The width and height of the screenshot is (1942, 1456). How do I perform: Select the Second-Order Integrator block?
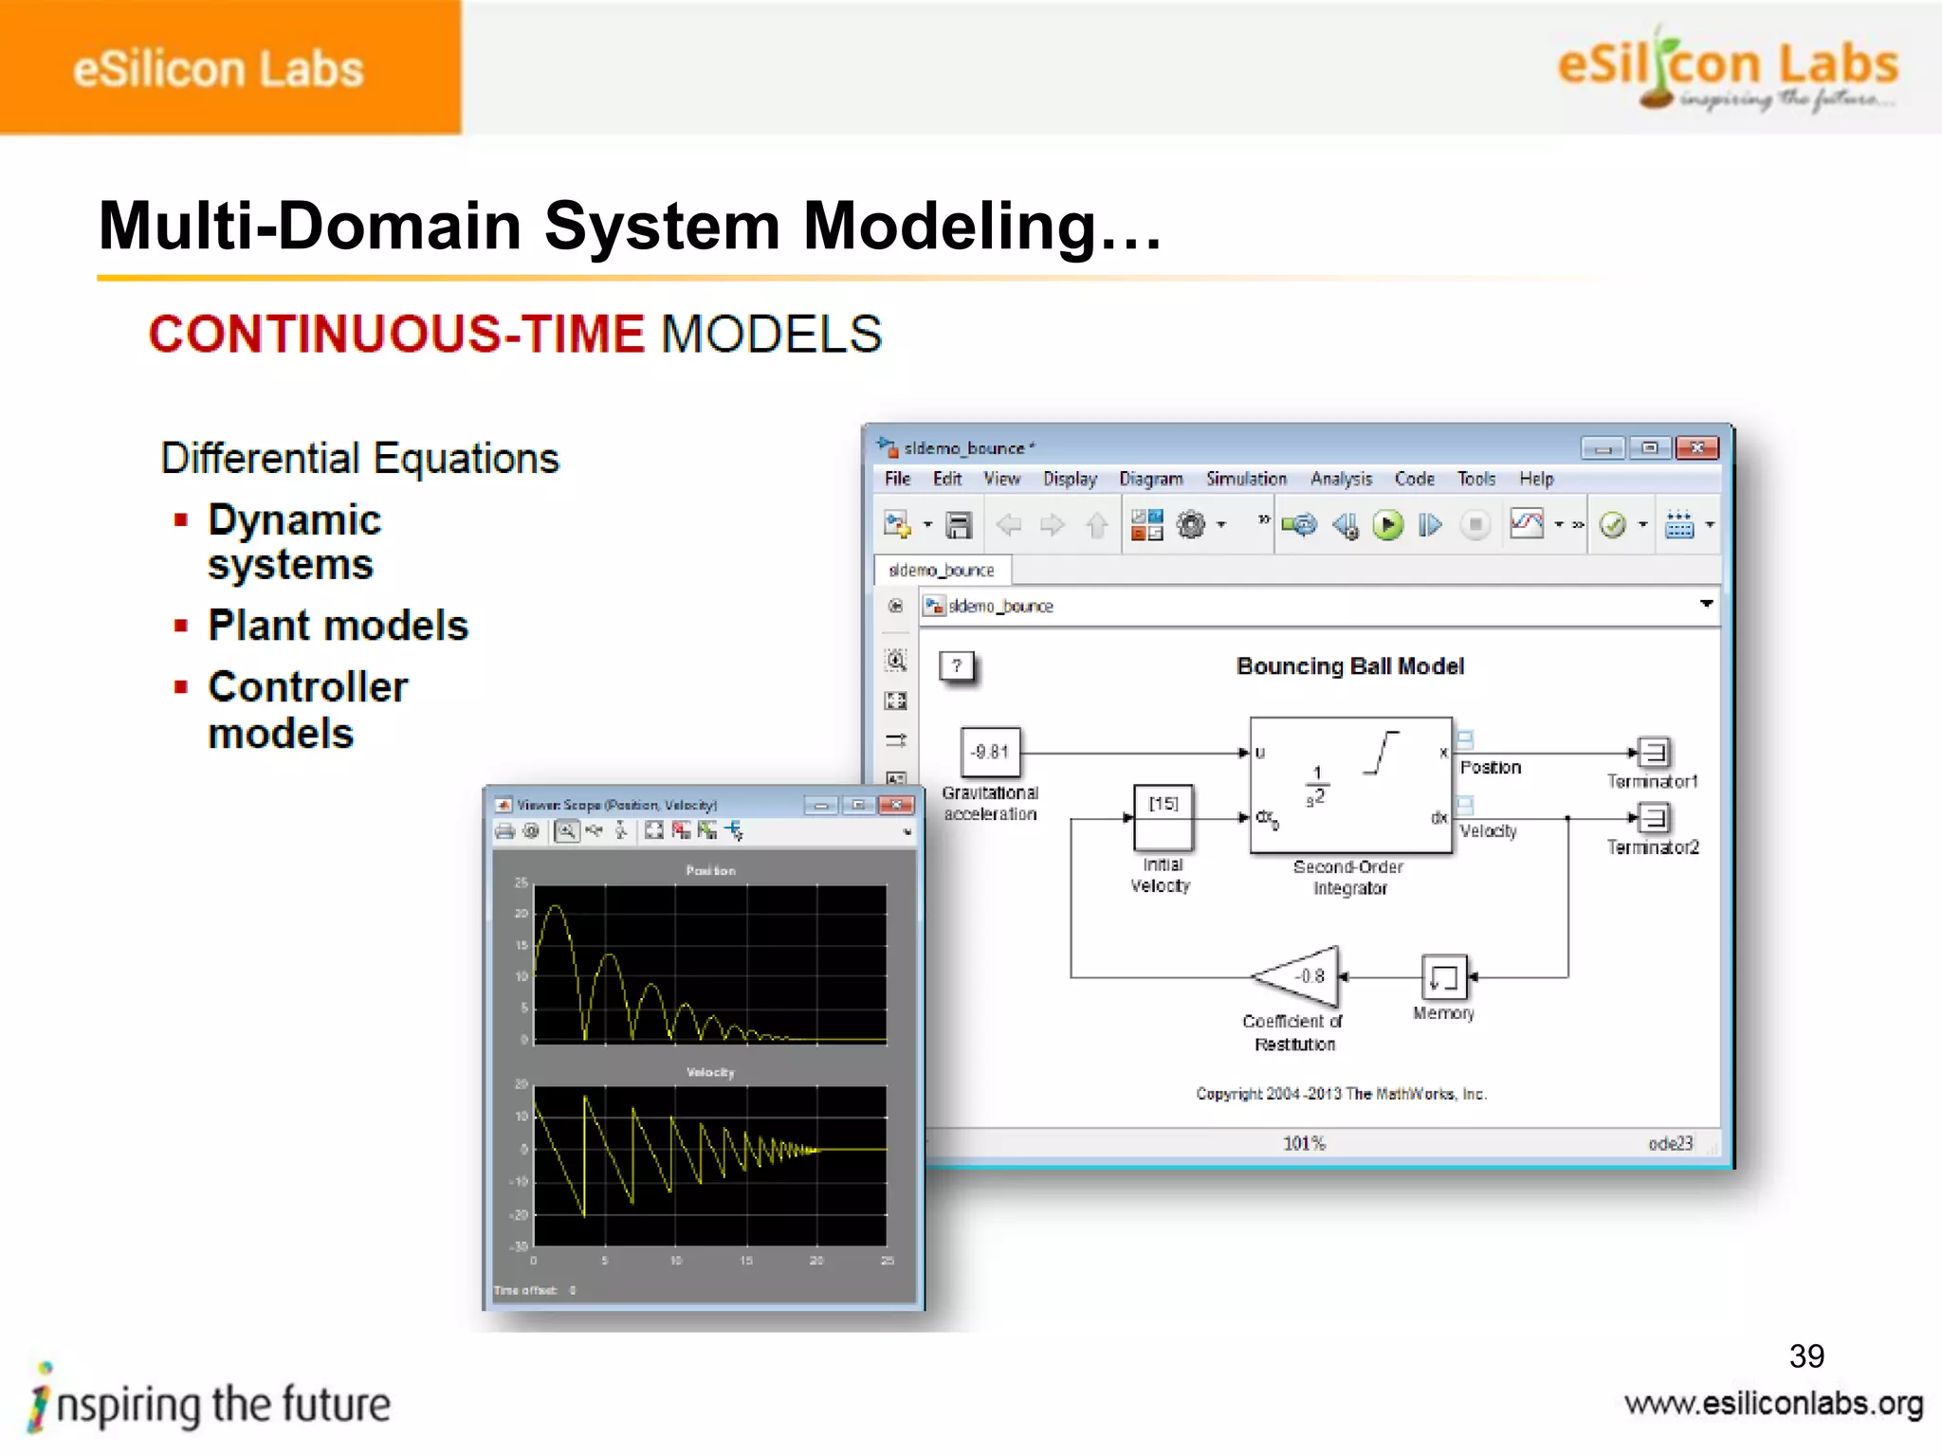click(1350, 785)
